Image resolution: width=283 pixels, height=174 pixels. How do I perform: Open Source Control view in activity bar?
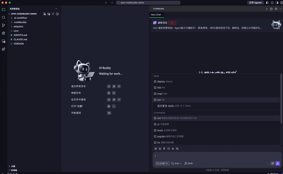[3, 25]
